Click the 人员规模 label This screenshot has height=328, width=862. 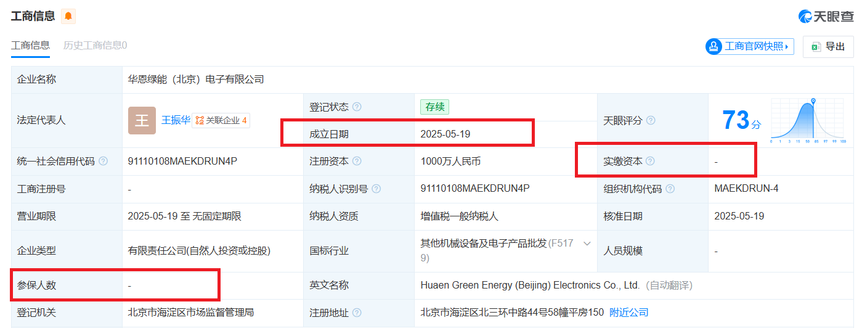click(x=623, y=251)
